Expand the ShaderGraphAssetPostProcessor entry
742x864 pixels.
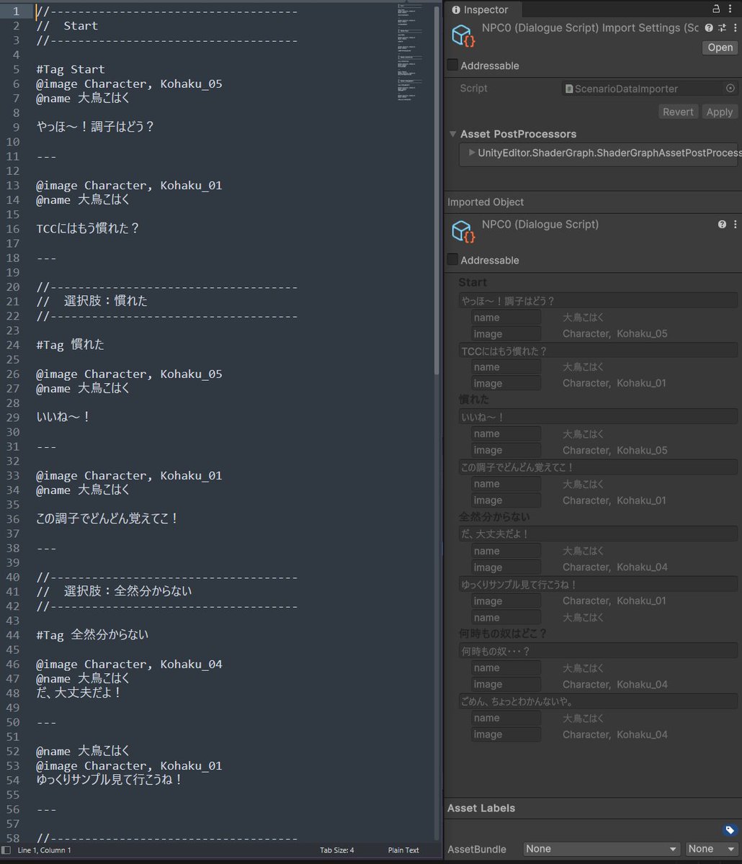[471, 153]
